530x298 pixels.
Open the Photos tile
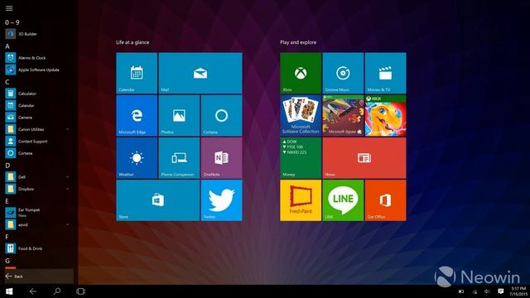179,116
